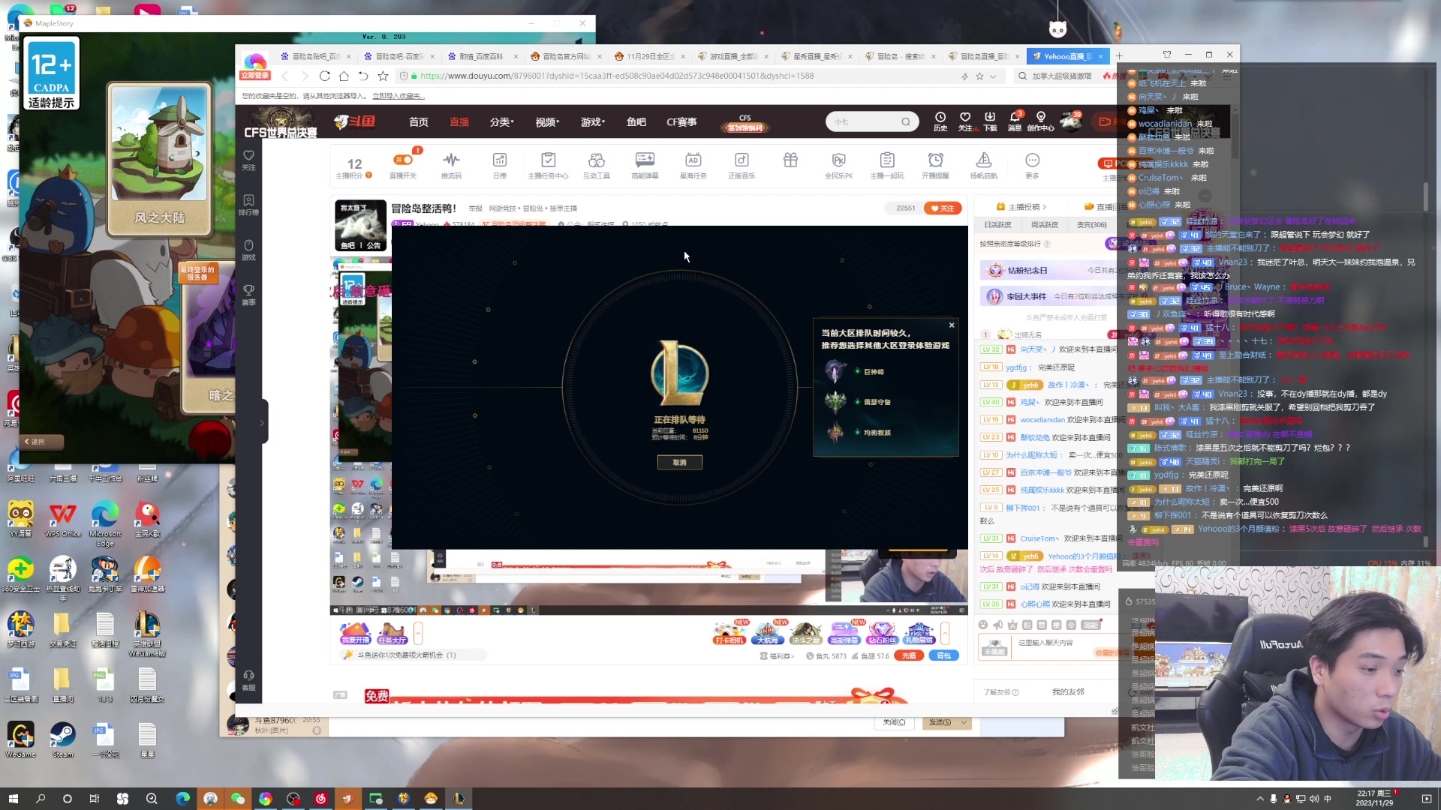Open the 任务大厅 task hall icon

click(393, 633)
